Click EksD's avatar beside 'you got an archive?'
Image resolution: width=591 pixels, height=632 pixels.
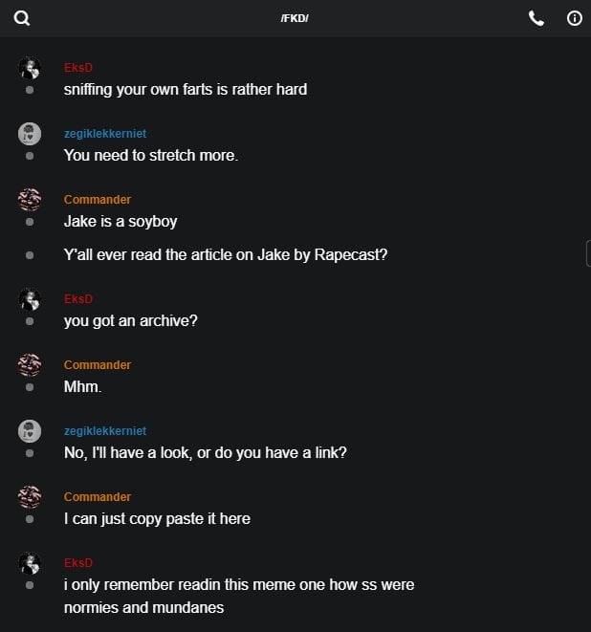coord(30,299)
